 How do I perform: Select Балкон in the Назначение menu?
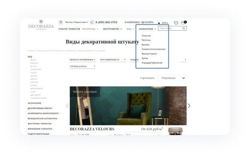pyautogui.click(x=146, y=45)
